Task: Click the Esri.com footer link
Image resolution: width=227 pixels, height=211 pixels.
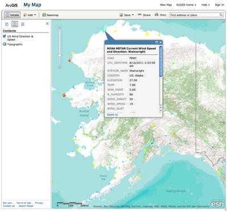Action: point(7,203)
